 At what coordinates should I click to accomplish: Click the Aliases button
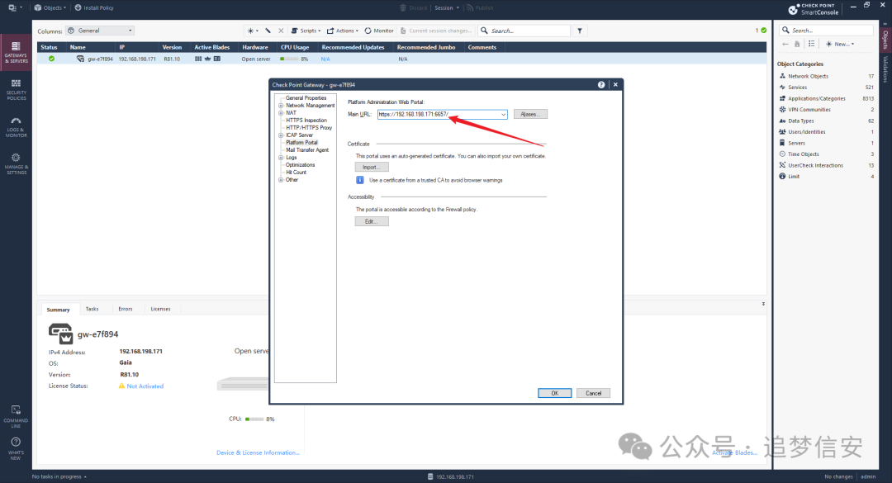pyautogui.click(x=530, y=114)
